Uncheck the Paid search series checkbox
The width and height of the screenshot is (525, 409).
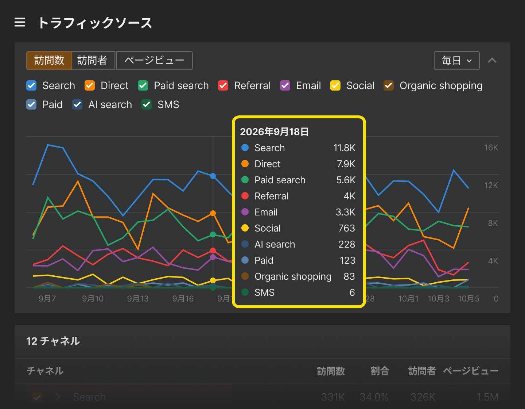coord(143,85)
